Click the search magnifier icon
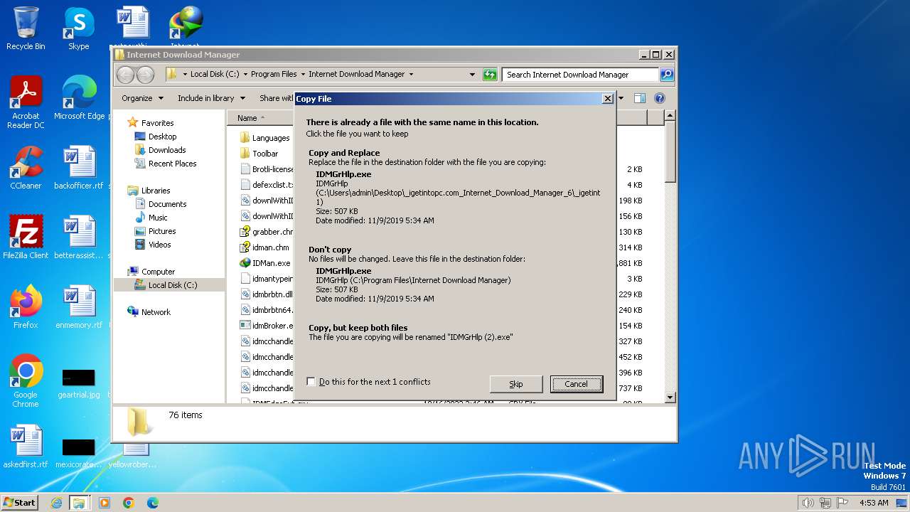 coord(667,74)
